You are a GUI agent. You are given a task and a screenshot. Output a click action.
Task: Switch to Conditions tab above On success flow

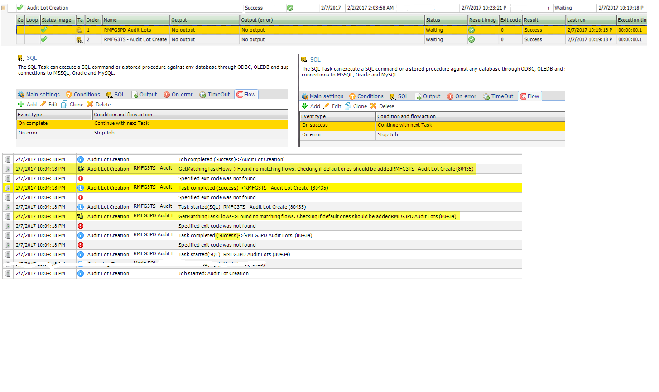[366, 96]
